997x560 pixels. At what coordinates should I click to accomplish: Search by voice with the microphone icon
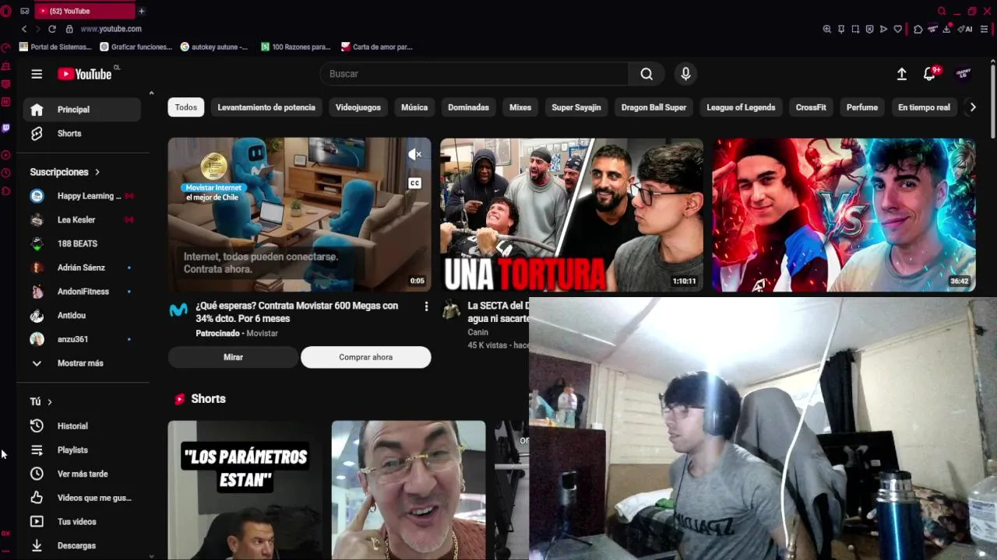click(685, 74)
